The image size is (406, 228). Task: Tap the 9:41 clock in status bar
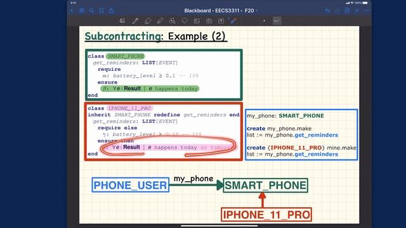point(74,3)
